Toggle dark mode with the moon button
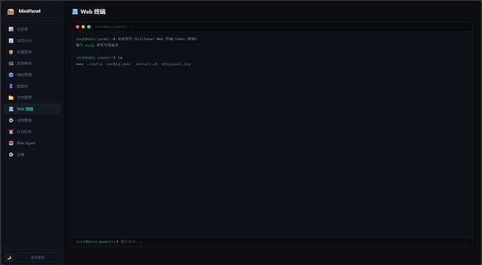This screenshot has height=265, width=482. pos(9,257)
